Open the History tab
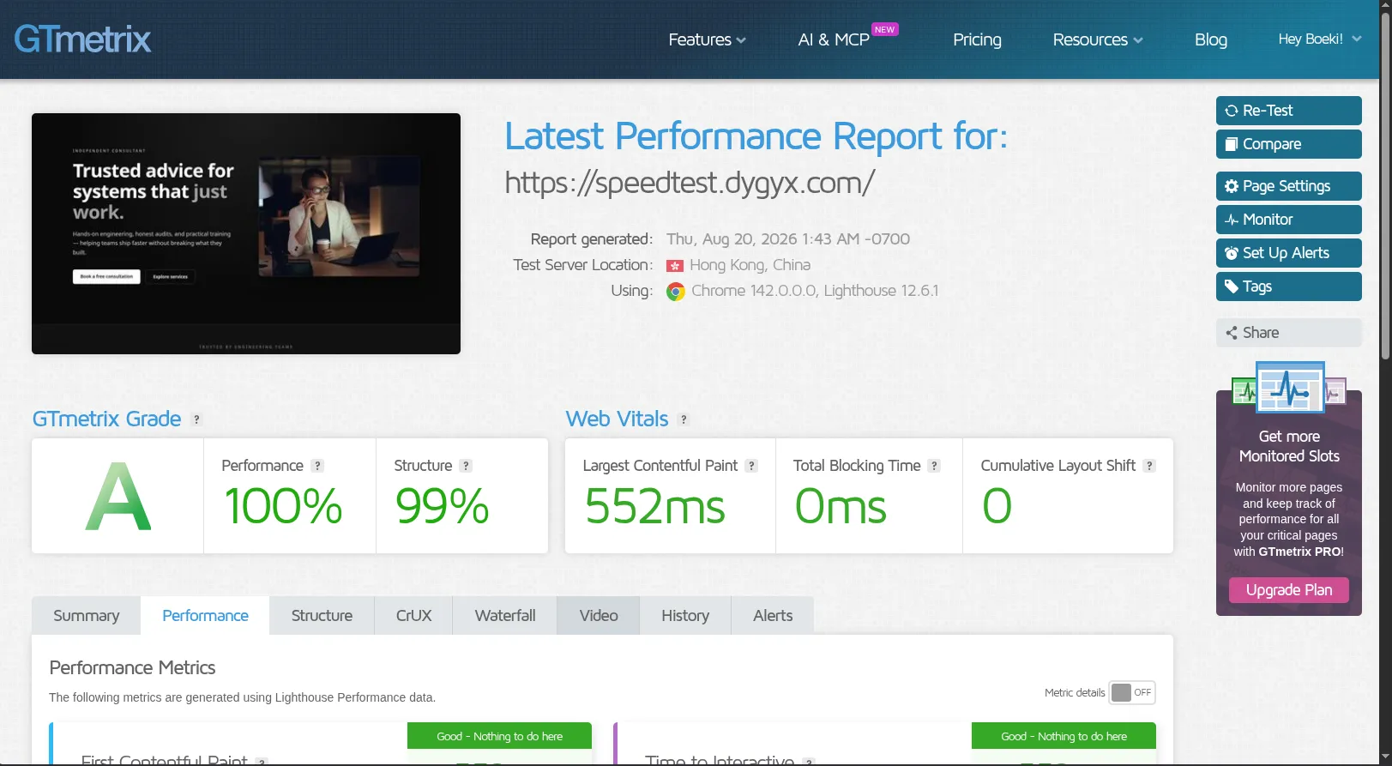Screen dimensions: 1392x766 [x=685, y=616]
